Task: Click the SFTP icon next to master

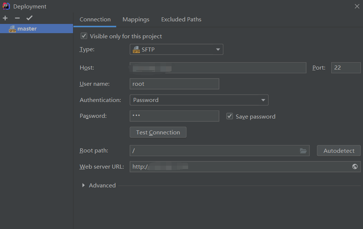Action: coord(12,29)
